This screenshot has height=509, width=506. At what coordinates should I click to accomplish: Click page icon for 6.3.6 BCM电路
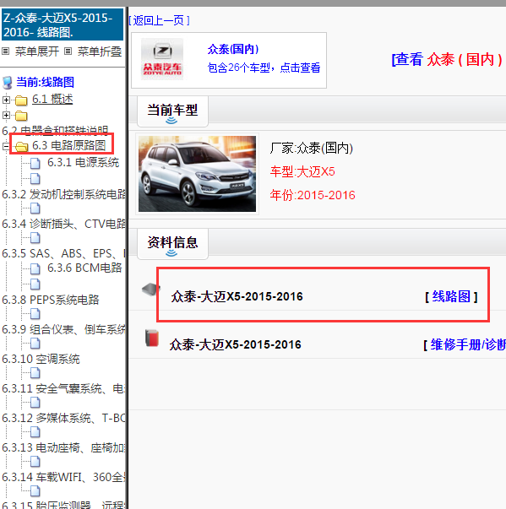[x=35, y=268]
